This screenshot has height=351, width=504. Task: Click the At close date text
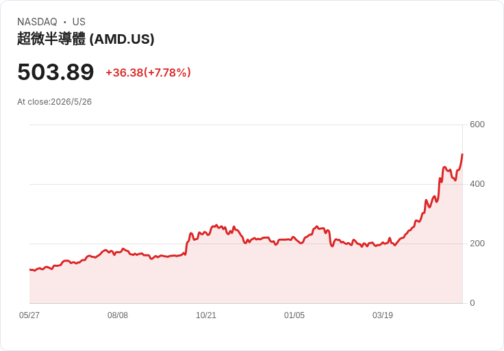54,102
